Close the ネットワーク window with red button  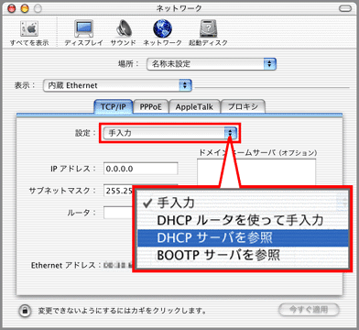click(x=12, y=9)
